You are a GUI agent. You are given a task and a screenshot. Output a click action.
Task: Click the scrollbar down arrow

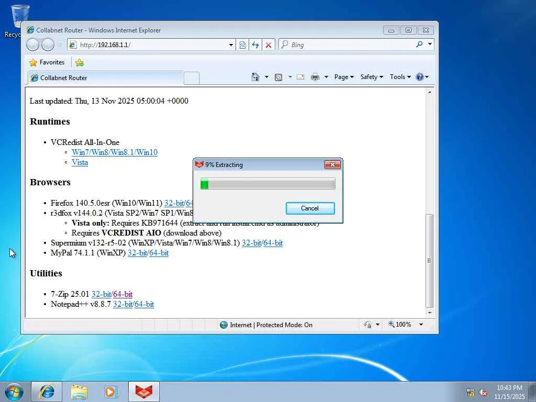point(429,312)
